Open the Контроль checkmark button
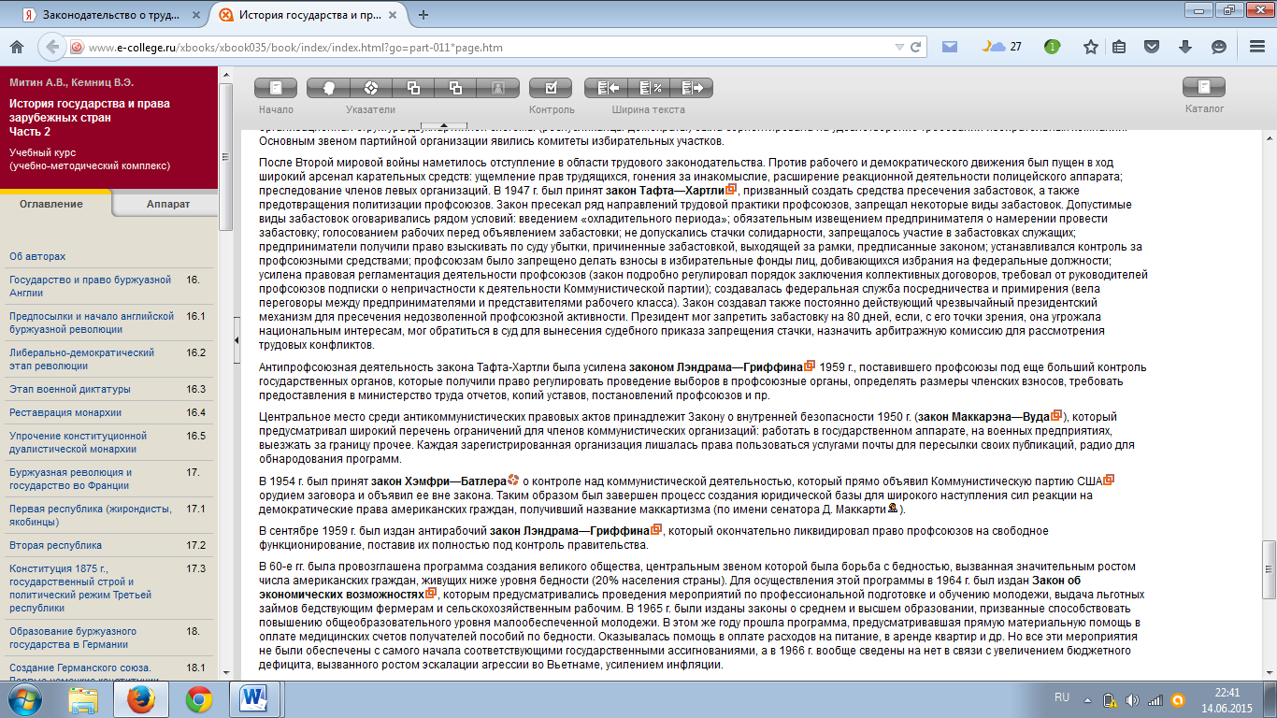Screen dimensions: 1277x718 tap(551, 88)
